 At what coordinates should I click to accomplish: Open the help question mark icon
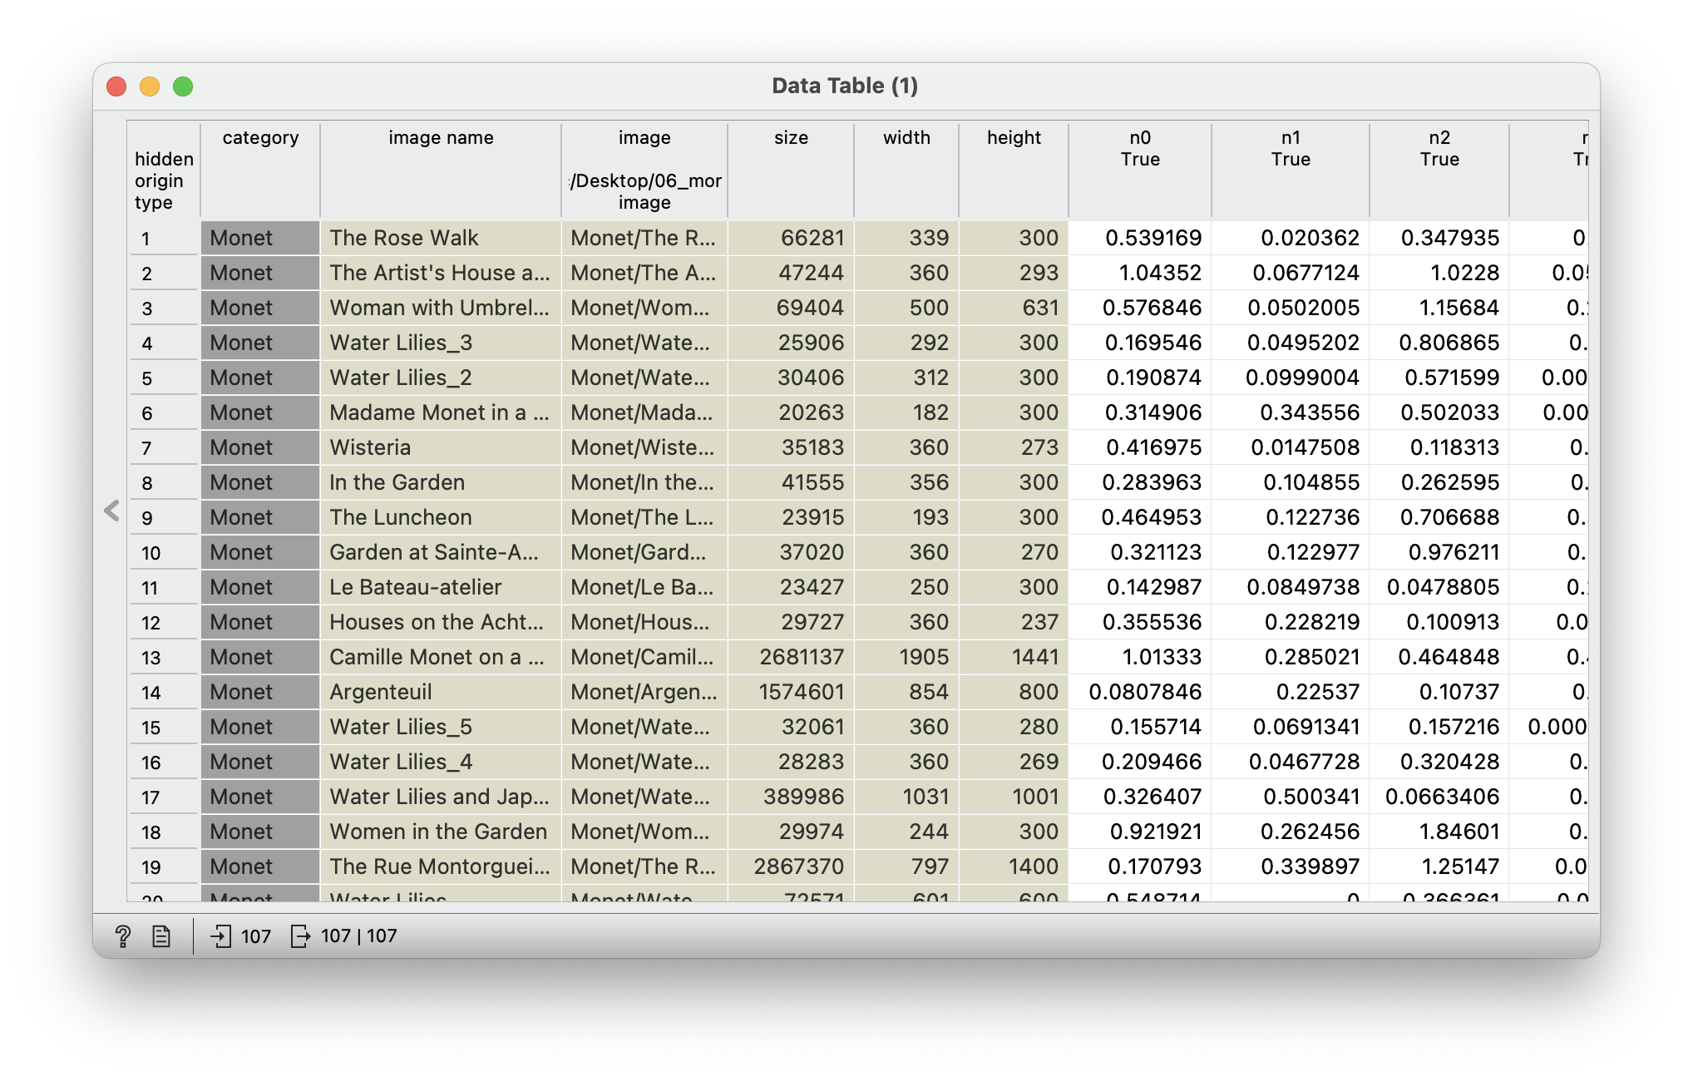(x=123, y=936)
